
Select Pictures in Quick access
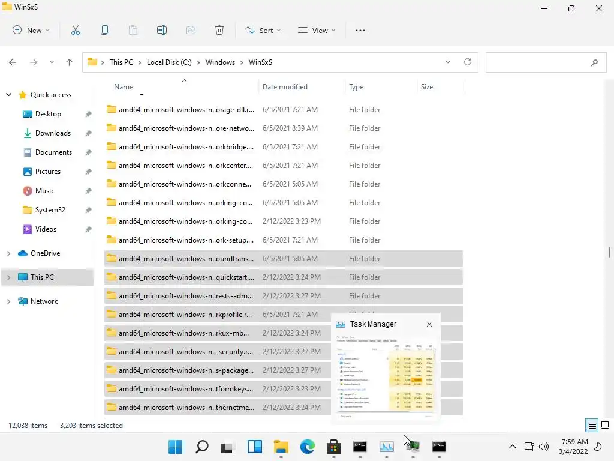48,171
